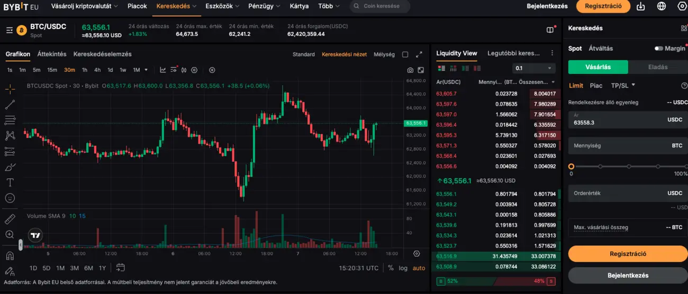
Task: Open the language globe icon
Action: (662, 6)
